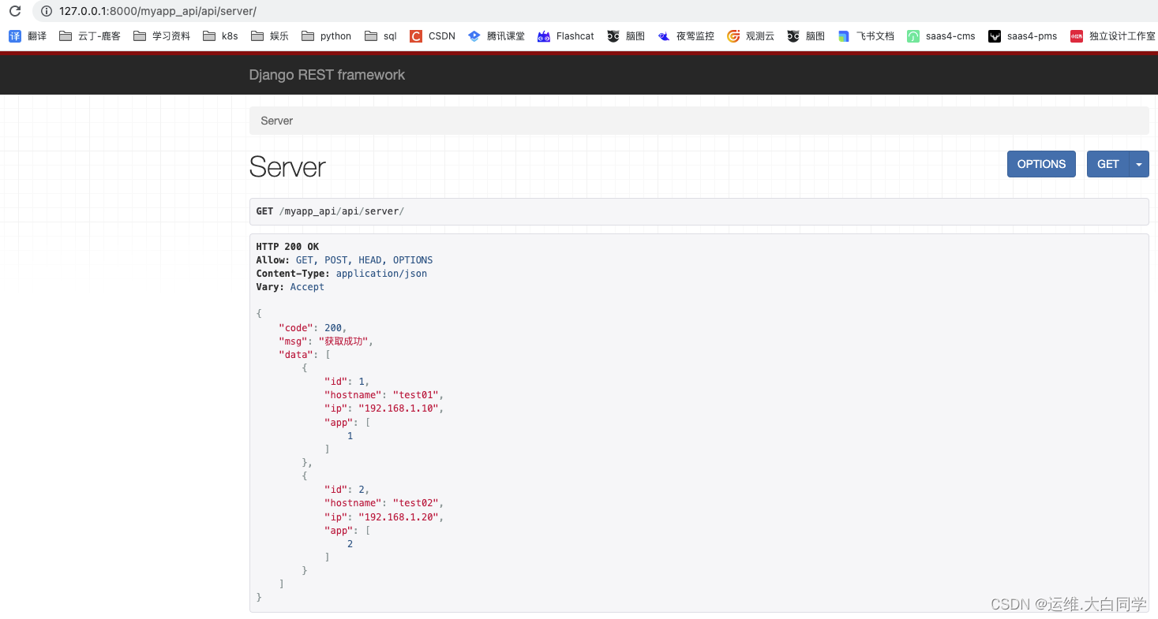Image resolution: width=1158 pixels, height=619 pixels.
Task: Click the Allow header line
Action: coord(344,260)
